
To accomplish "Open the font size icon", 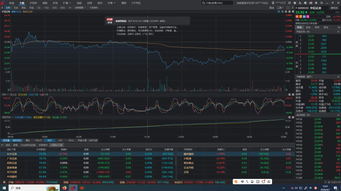I will 300,3.
